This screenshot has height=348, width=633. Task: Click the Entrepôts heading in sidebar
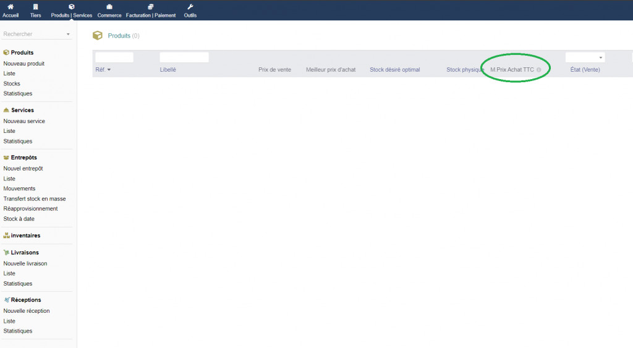[24, 158]
